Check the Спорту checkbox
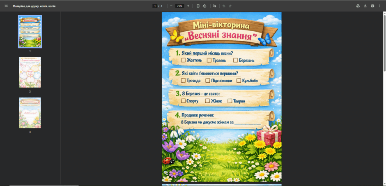Viewport: 386px width, 186px height. (183, 101)
